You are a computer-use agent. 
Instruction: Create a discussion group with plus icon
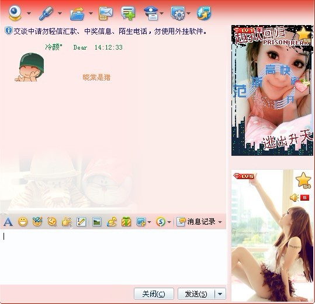[x=128, y=13]
